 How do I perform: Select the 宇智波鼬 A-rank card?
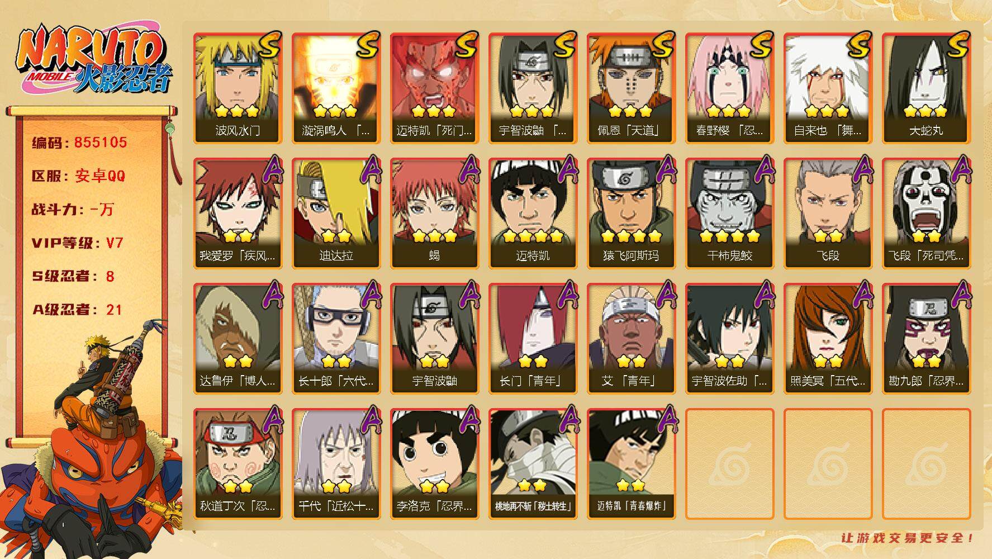pyautogui.click(x=434, y=339)
